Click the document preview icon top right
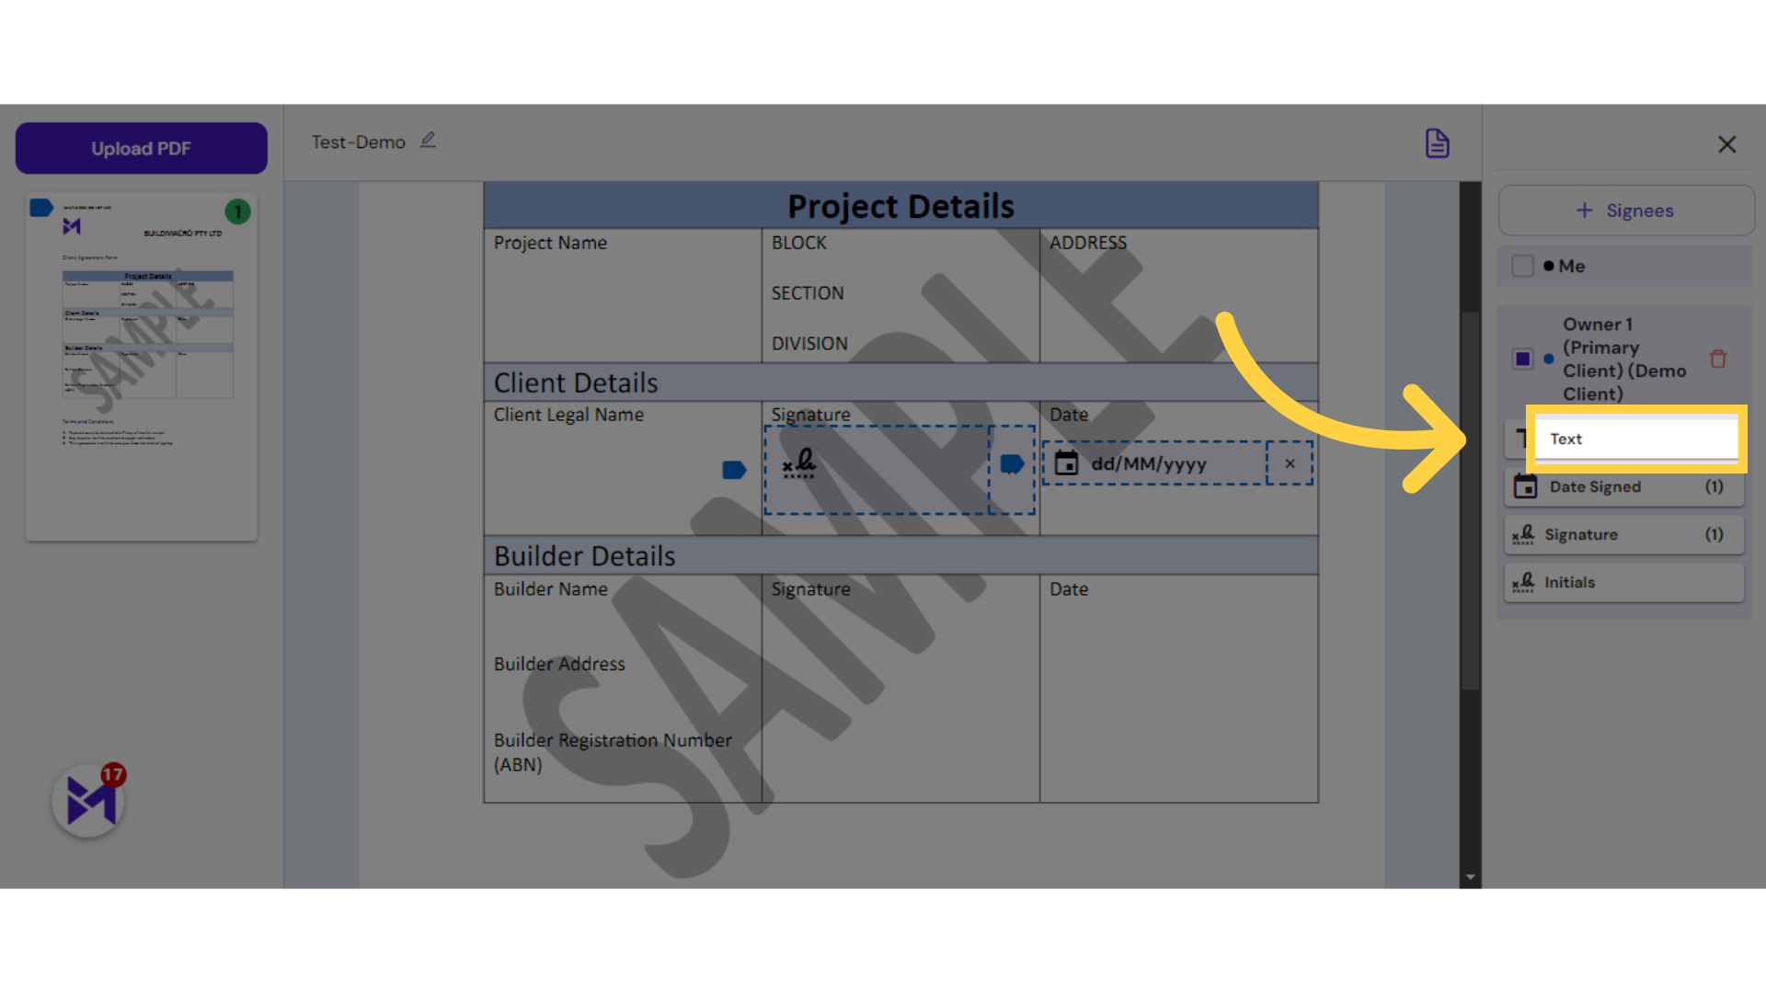1766x993 pixels. tap(1439, 143)
